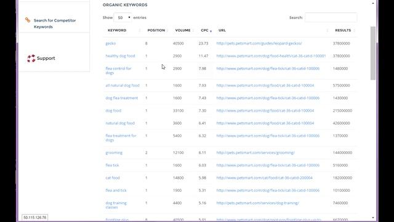This screenshot has height=222, width=394.
Task: Open URL in flea tick row
Action: pyautogui.click(x=268, y=165)
